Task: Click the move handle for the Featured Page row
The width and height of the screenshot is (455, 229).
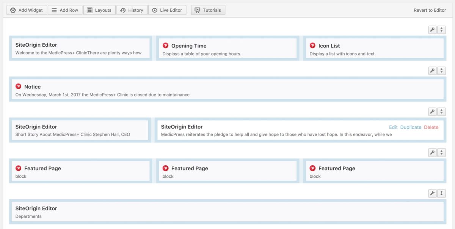Action: 441,152
